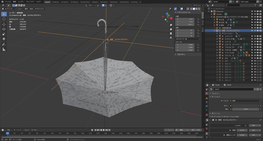Open the XYZ オイラー角 rotation mode dropdown

tap(188, 39)
